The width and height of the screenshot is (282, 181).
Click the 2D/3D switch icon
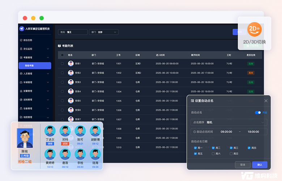[x=254, y=29]
